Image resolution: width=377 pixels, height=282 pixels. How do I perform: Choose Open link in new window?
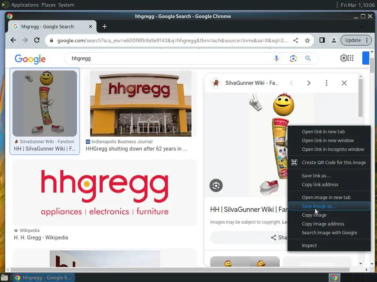coord(329,141)
